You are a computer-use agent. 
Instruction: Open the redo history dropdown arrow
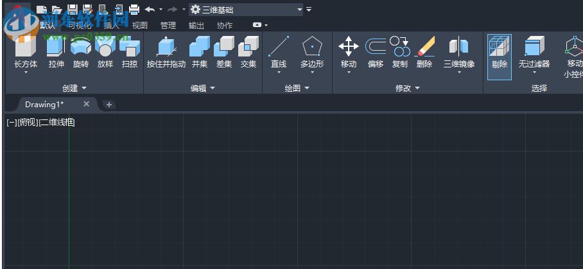[184, 9]
